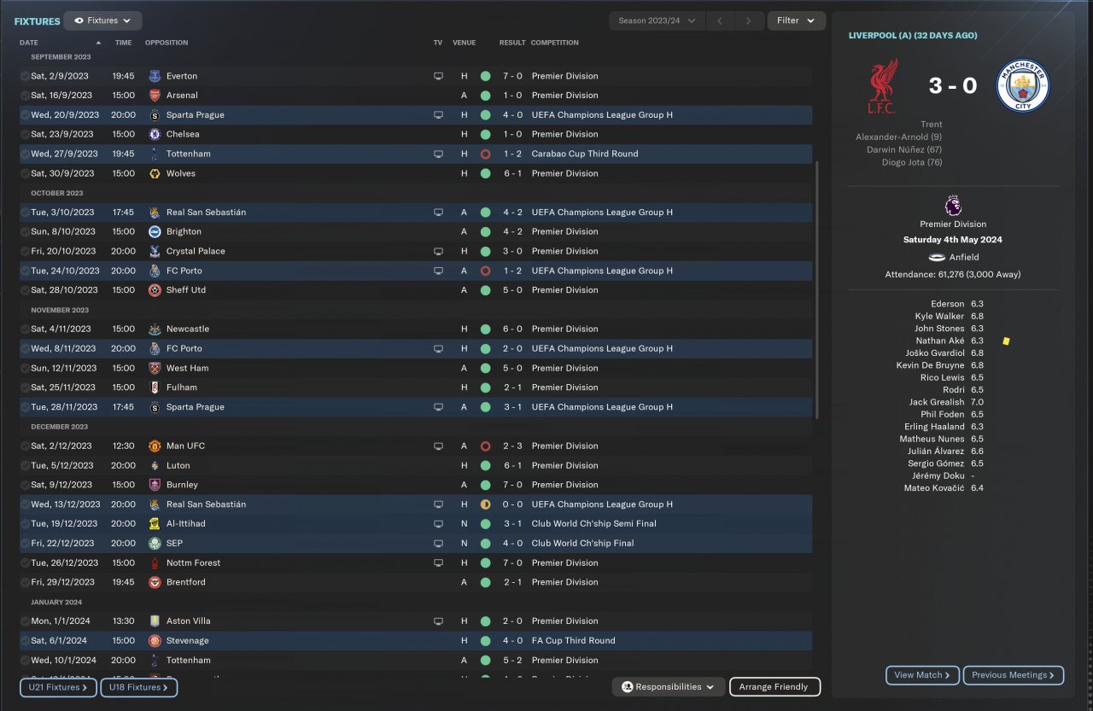Tick the check circle for Arsenal fixture
Image resolution: width=1093 pixels, height=711 pixels.
26,96
